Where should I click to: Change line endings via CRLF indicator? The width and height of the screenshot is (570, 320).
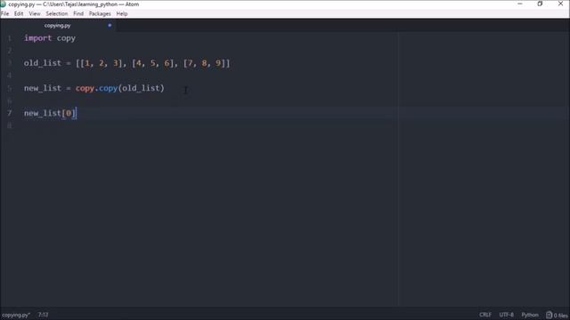[485, 315]
